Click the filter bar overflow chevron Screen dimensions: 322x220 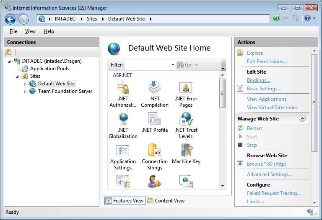tap(223, 68)
